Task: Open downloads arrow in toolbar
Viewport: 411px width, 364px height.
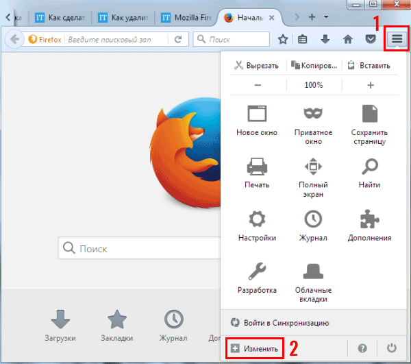Action: coord(325,39)
